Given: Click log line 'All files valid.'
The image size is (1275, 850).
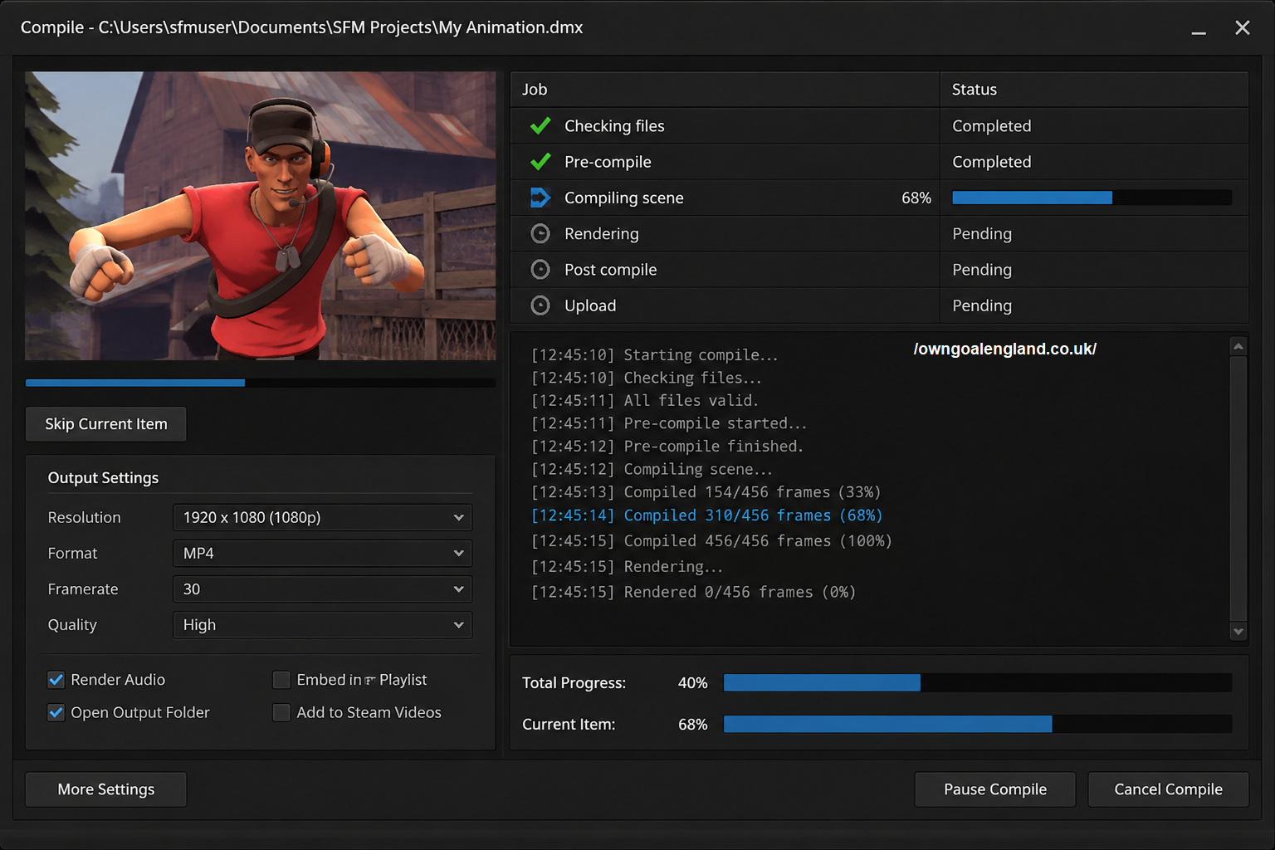Looking at the screenshot, I should [645, 400].
